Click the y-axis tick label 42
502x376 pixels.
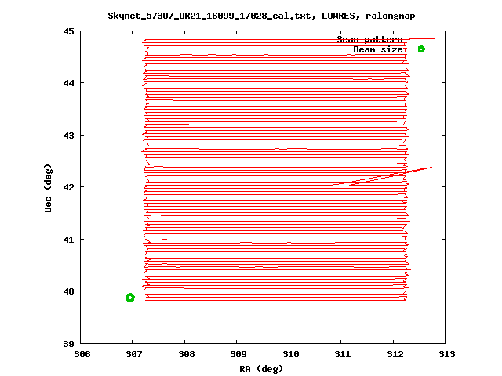point(68,187)
